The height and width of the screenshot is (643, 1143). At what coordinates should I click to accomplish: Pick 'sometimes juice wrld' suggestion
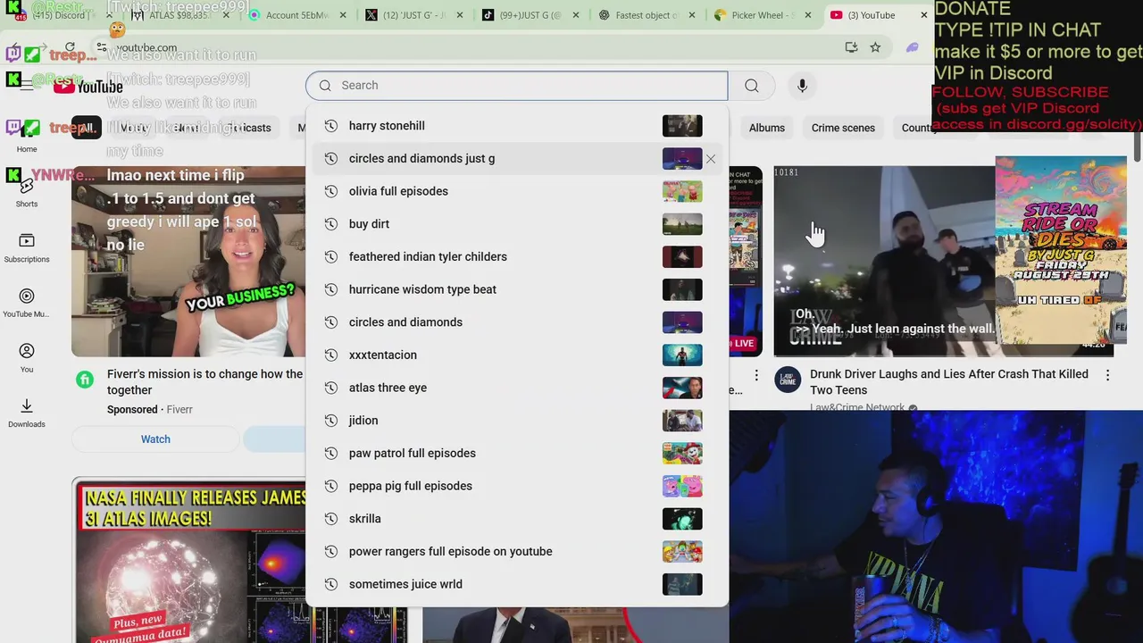tap(516, 584)
